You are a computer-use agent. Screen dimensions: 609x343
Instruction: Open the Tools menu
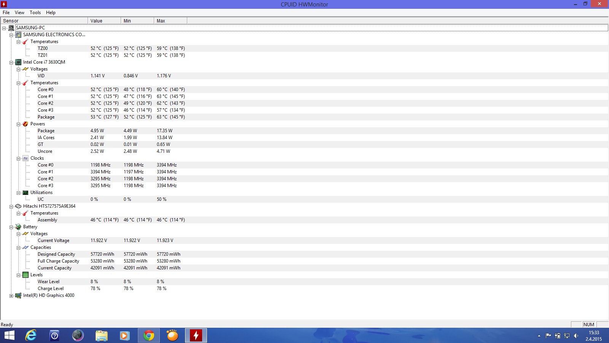point(35,13)
